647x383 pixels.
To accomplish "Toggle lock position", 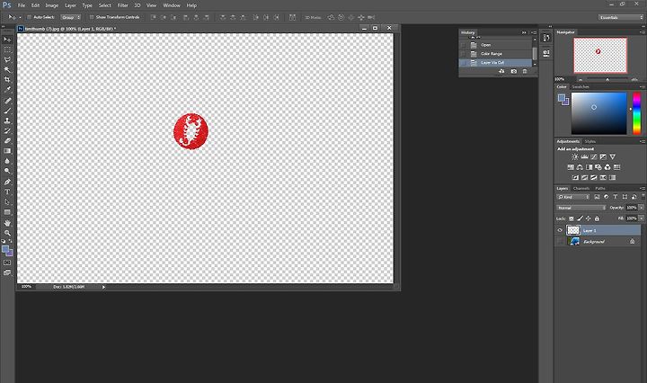I will (588, 218).
